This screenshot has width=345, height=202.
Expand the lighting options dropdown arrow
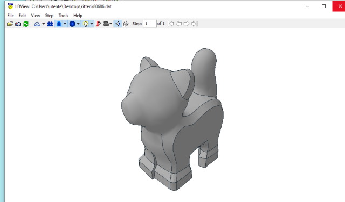pyautogui.click(x=92, y=24)
